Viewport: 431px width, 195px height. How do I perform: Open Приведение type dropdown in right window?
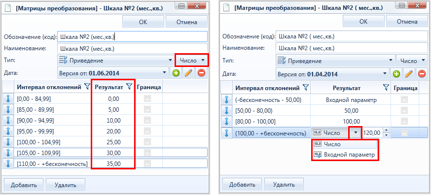click(335, 61)
